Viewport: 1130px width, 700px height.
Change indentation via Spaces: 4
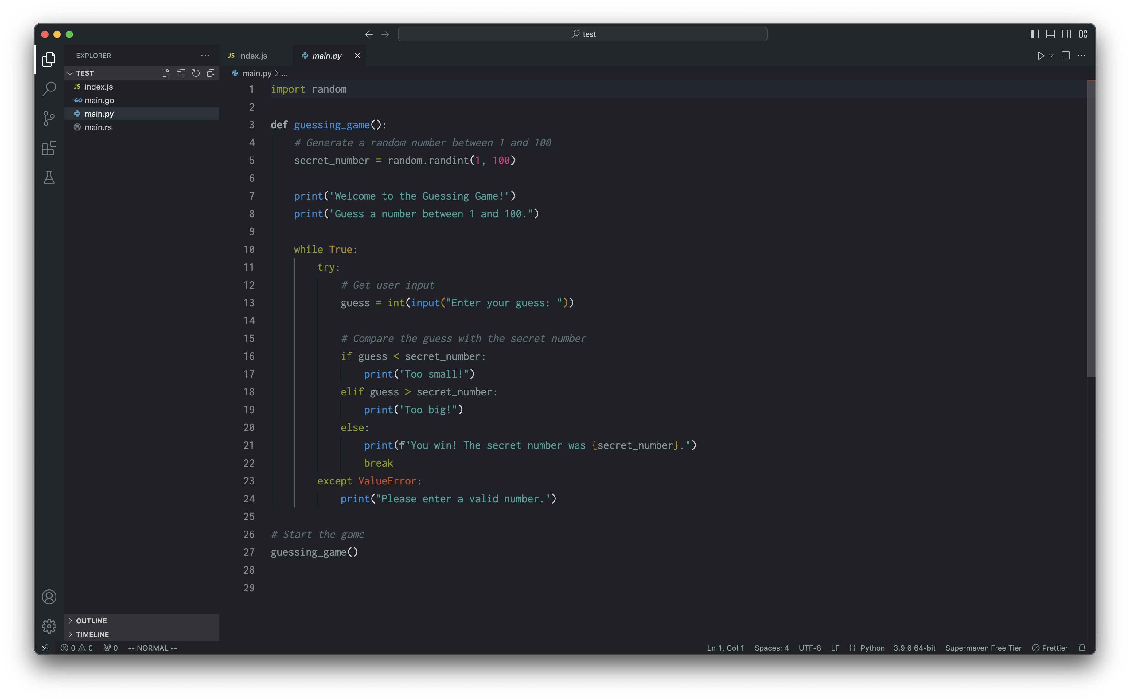click(771, 648)
